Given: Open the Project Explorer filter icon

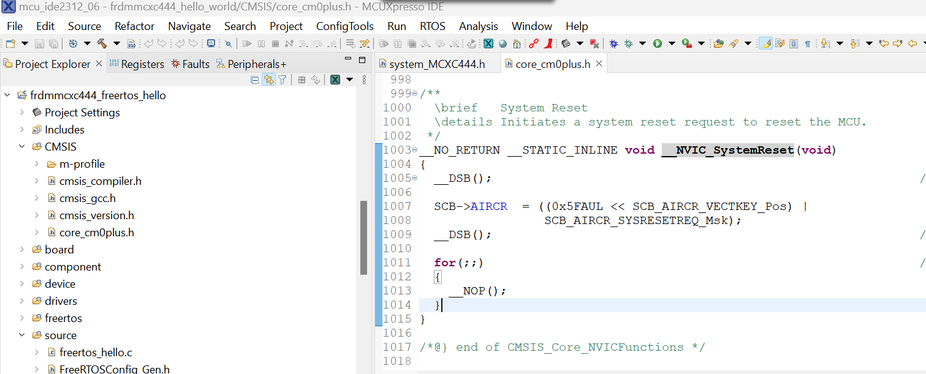Looking at the screenshot, I should [282, 79].
